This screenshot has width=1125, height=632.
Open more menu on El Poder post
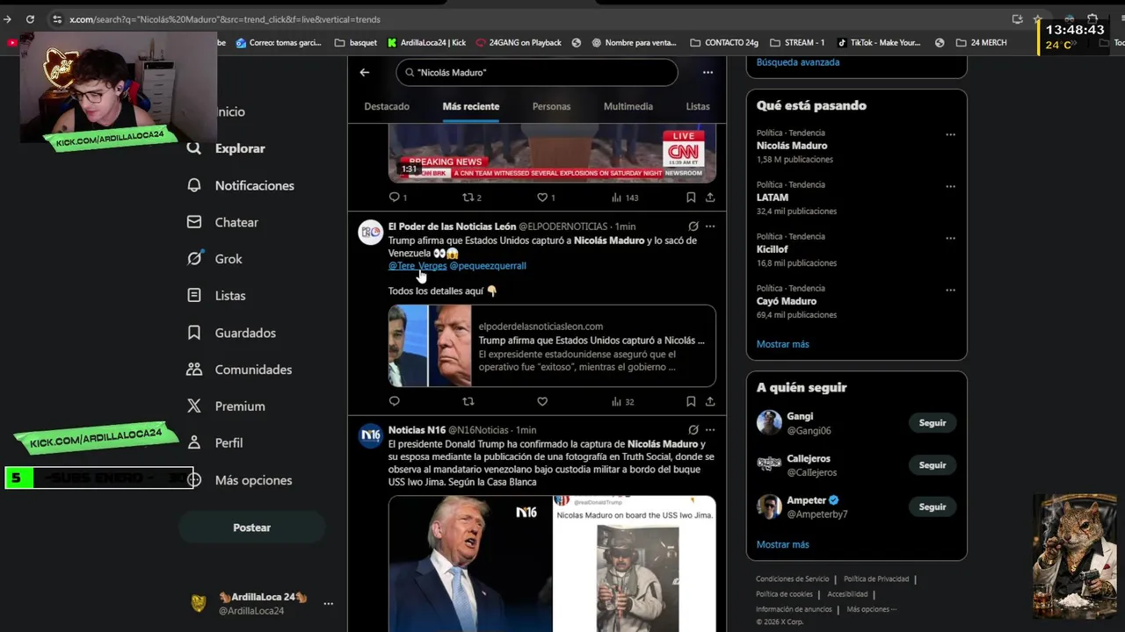[710, 226]
